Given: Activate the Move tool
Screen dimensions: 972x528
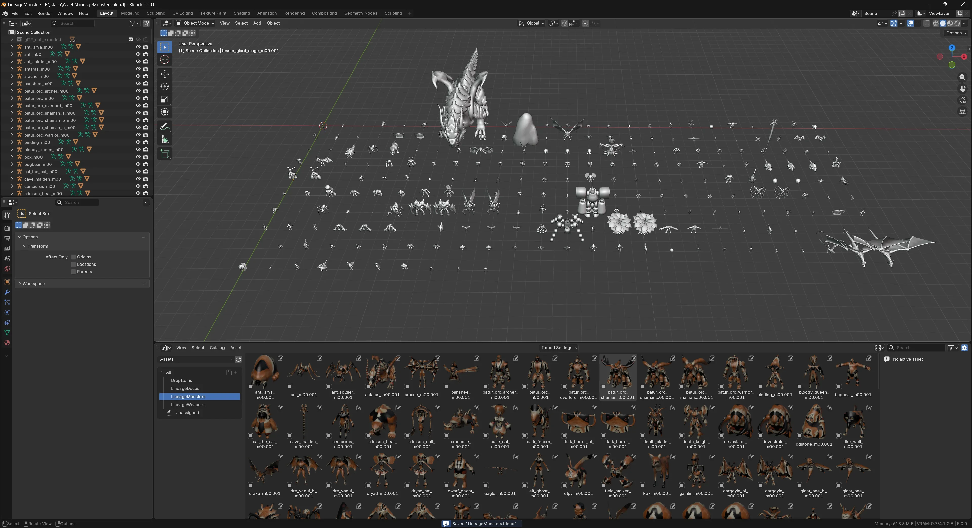Looking at the screenshot, I should coord(165,74).
